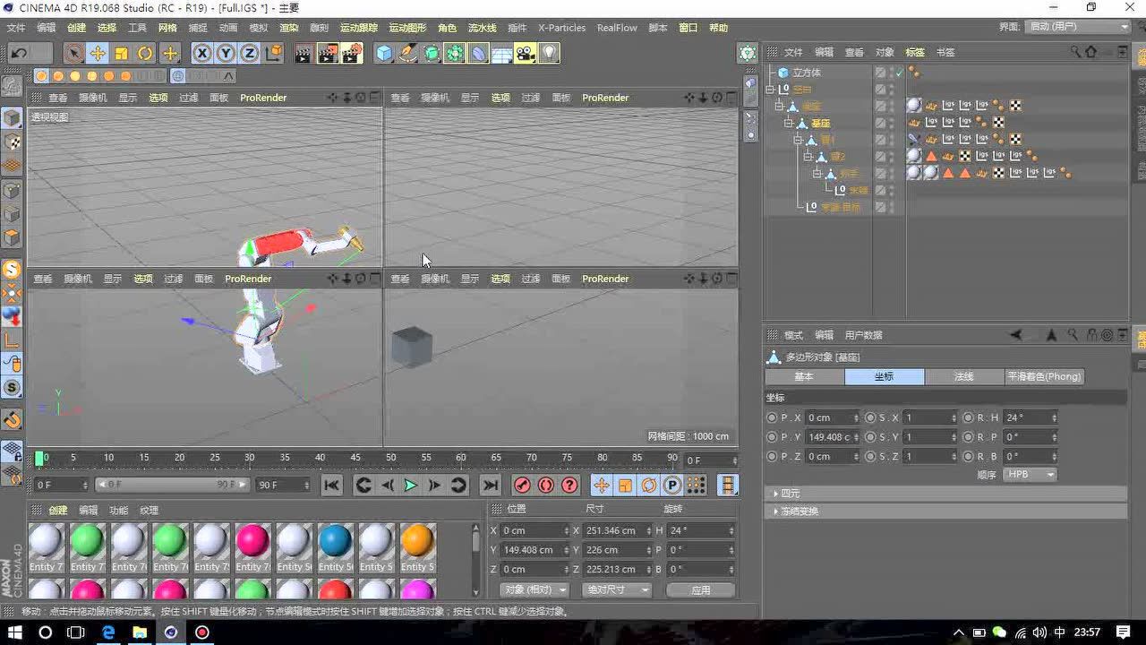Viewport: 1146px width, 645px height.
Task: Toggle the Y-axis lock in the toolbar
Action: point(225,54)
